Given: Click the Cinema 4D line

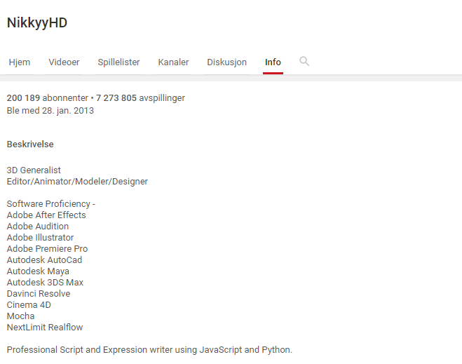Looking at the screenshot, I should tap(29, 304).
